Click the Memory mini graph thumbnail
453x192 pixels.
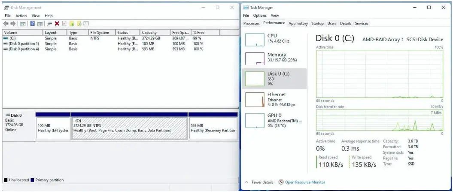click(255, 59)
